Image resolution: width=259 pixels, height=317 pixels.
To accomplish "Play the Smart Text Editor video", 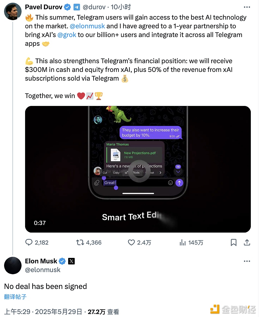I will [x=138, y=169].
